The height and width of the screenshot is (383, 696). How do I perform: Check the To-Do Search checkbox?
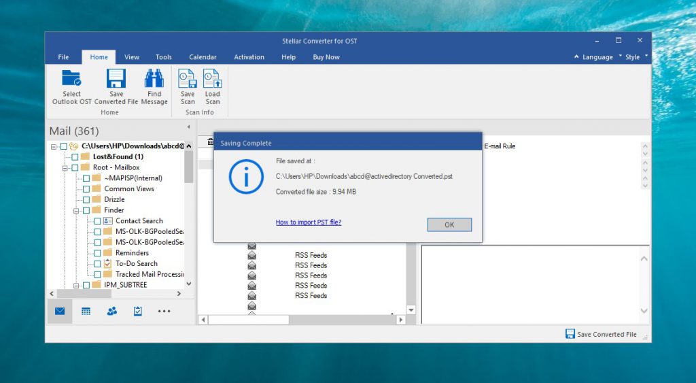click(x=98, y=264)
